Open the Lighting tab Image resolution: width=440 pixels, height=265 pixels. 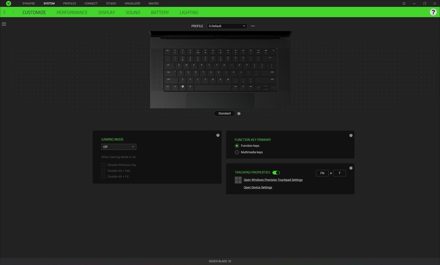tap(189, 12)
